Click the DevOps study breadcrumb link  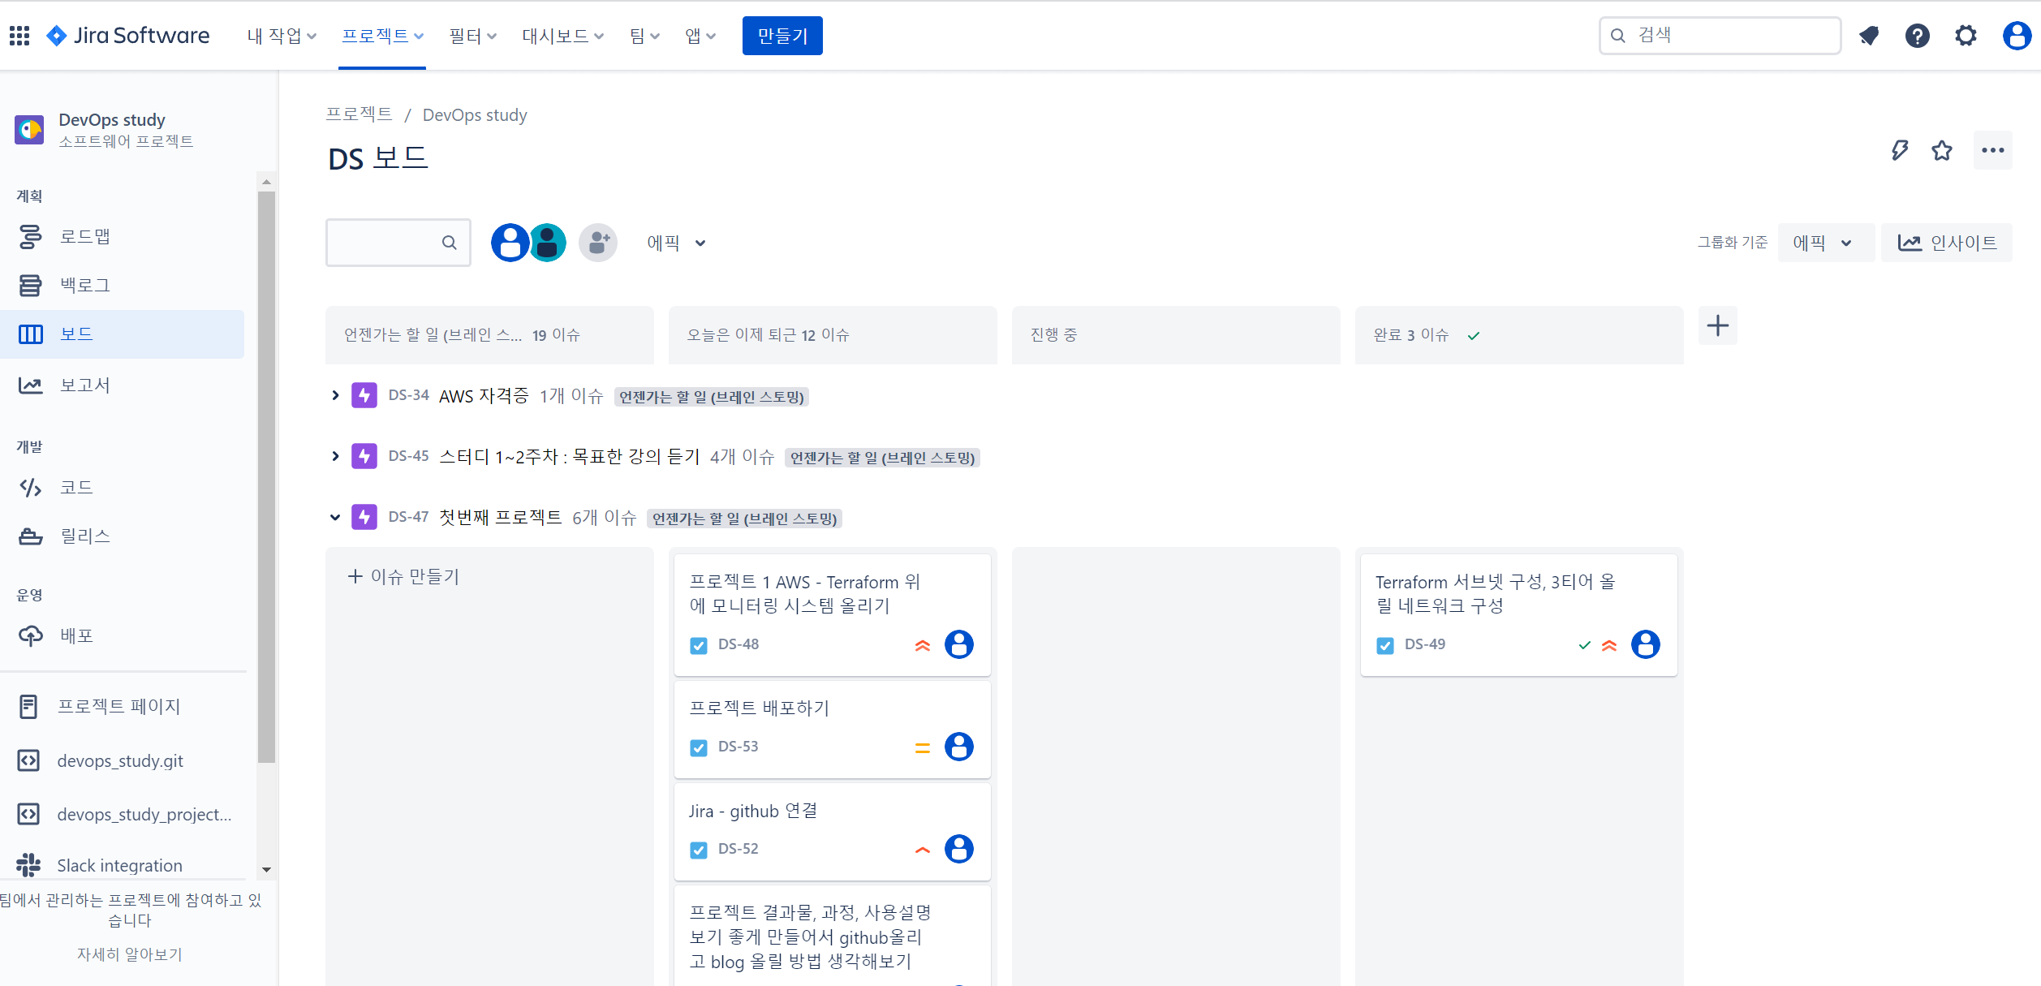[475, 115]
